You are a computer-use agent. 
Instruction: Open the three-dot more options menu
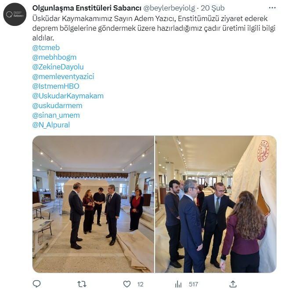272,8
